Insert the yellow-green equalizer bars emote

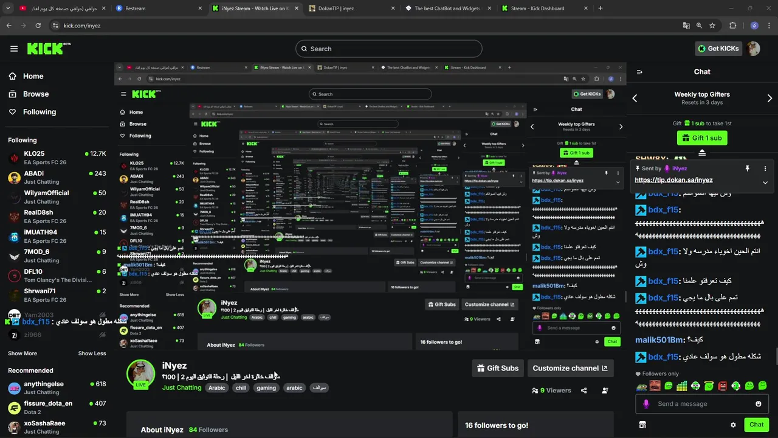pos(682,386)
